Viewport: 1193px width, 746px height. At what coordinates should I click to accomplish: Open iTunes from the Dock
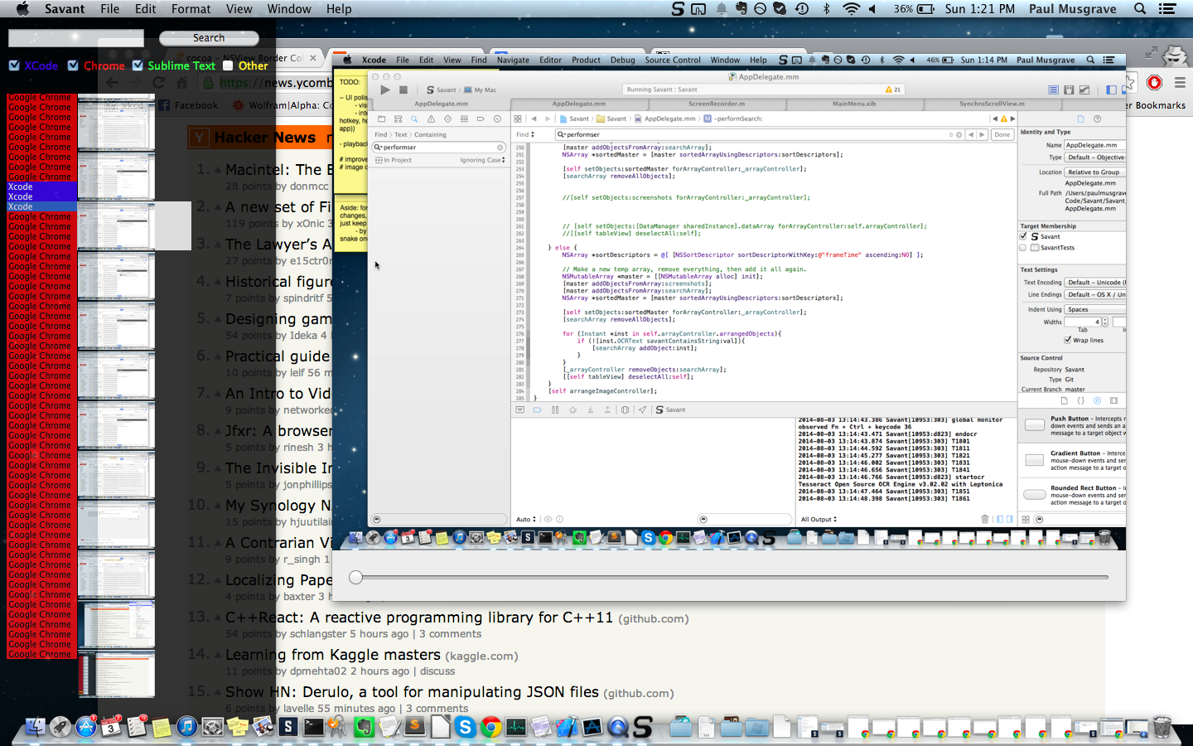point(187,727)
